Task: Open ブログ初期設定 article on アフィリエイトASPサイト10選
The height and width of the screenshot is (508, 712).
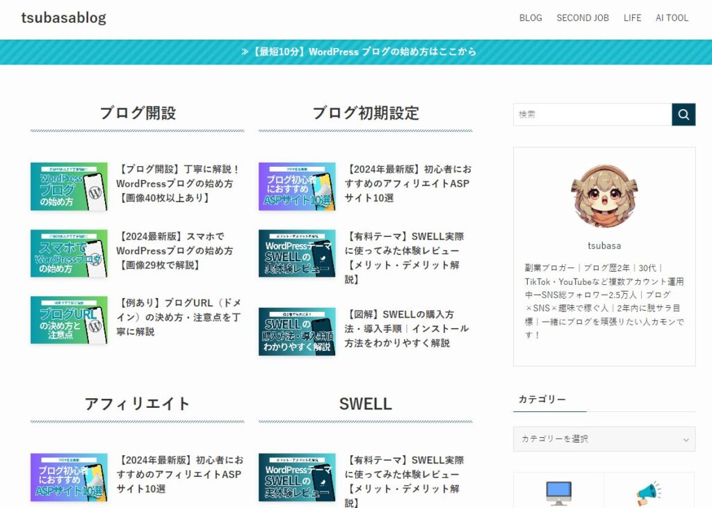Action: point(407,183)
